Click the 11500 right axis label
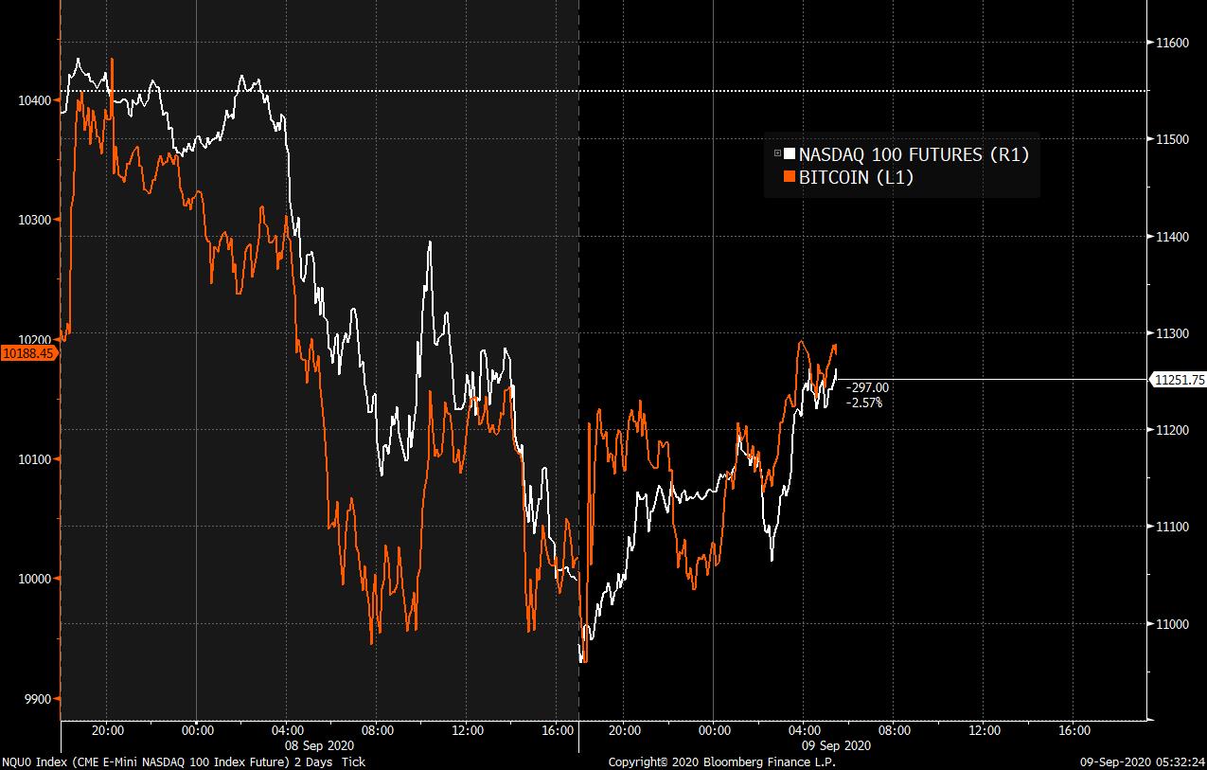This screenshot has width=1207, height=770. tap(1171, 140)
